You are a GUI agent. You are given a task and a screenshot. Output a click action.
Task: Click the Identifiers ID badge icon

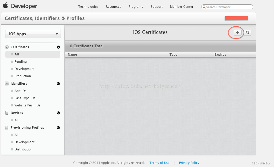(7, 83)
